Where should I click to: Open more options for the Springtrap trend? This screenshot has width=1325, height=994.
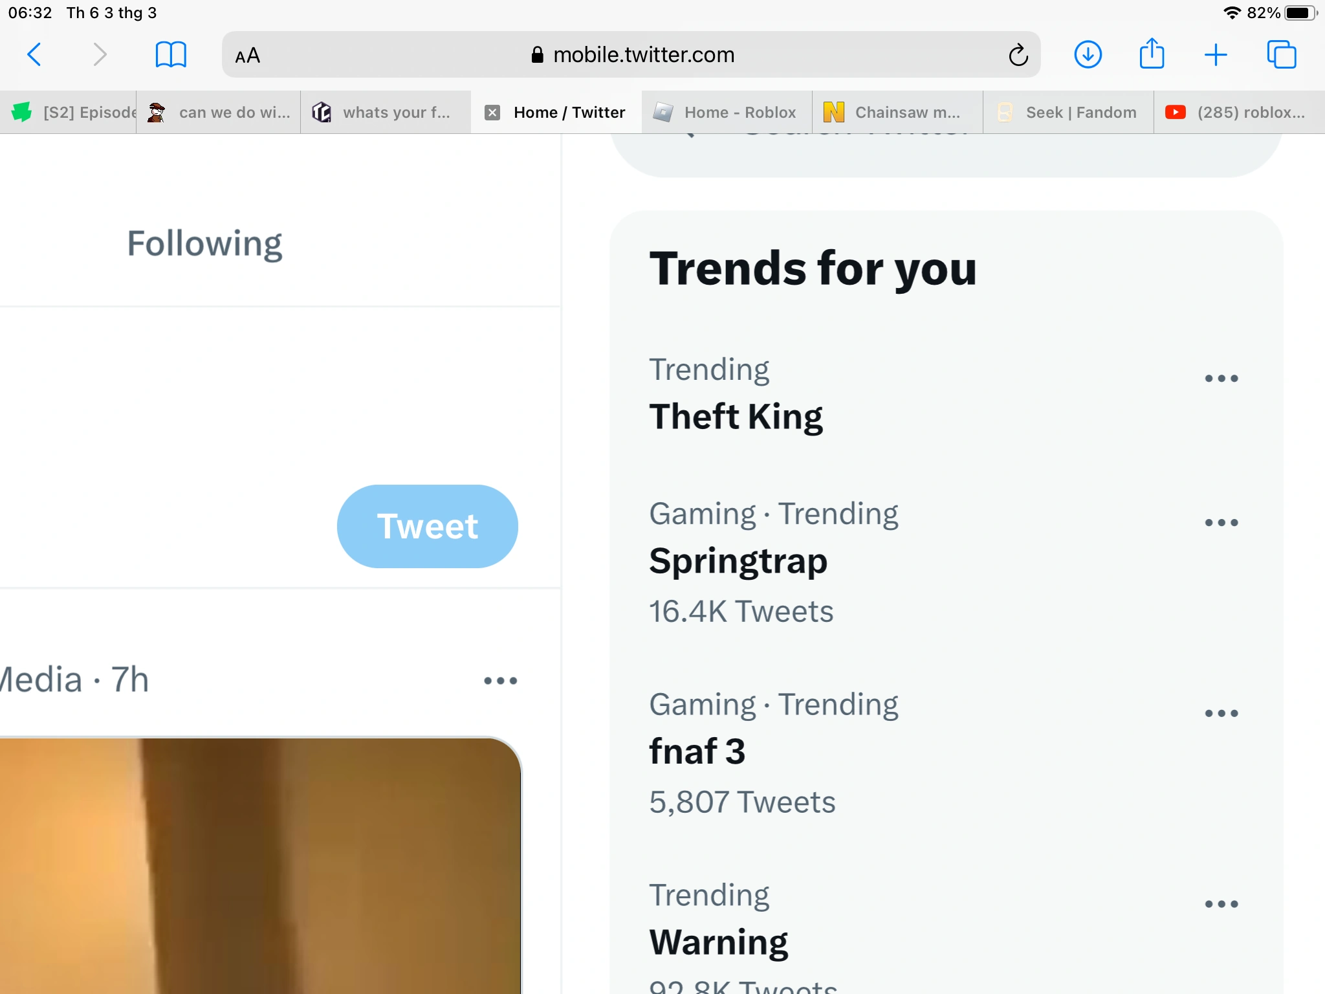pos(1221,522)
